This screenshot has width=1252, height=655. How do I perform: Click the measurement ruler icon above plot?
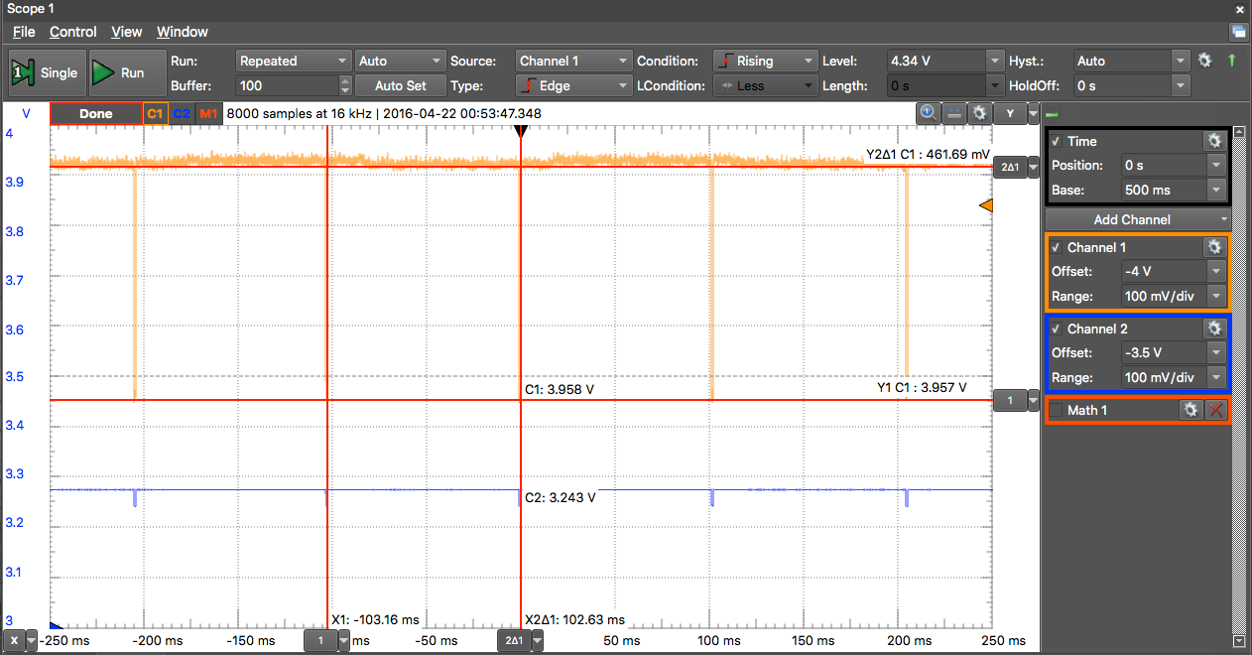click(953, 113)
